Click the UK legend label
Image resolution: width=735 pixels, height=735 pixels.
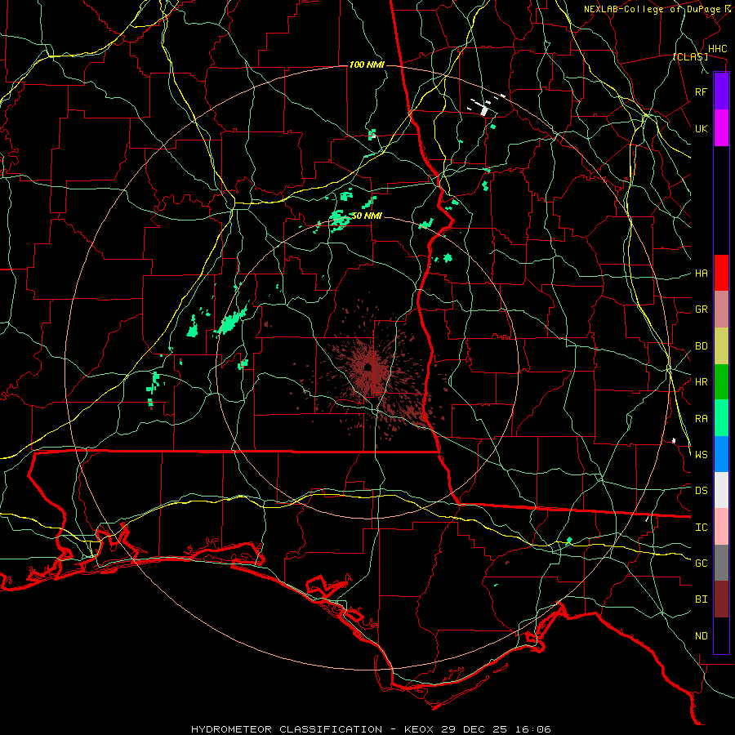pyautogui.click(x=701, y=128)
